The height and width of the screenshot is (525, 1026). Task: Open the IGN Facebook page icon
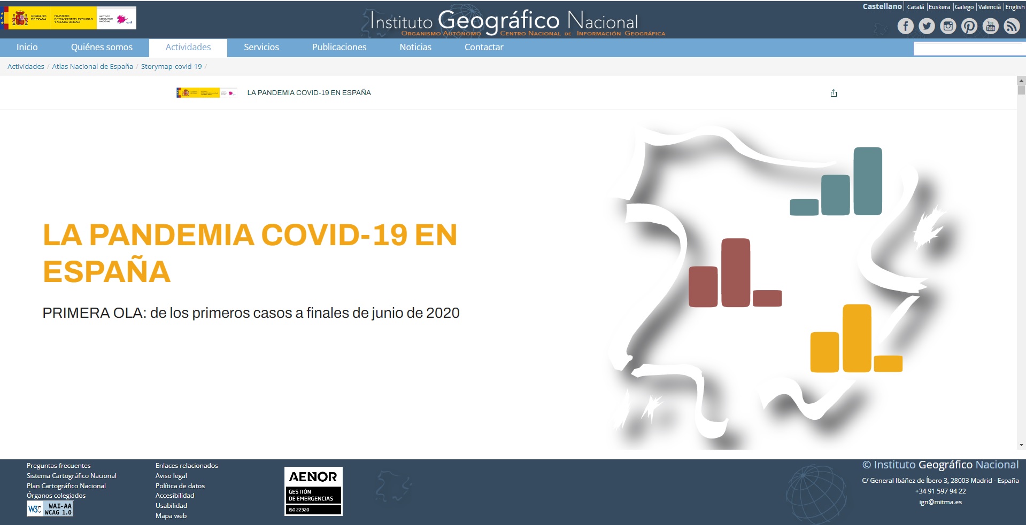905,26
